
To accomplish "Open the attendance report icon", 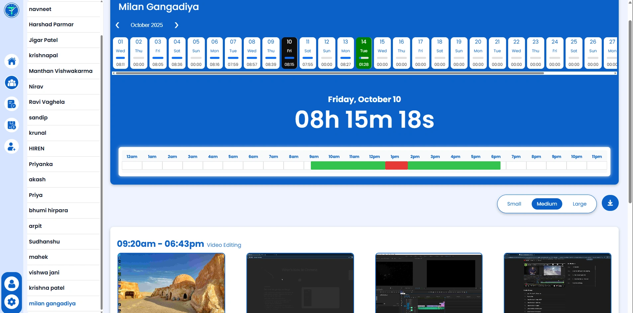I will 12,104.
